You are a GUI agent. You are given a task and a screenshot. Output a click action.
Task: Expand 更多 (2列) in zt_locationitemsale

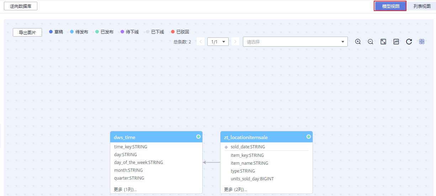(235, 190)
